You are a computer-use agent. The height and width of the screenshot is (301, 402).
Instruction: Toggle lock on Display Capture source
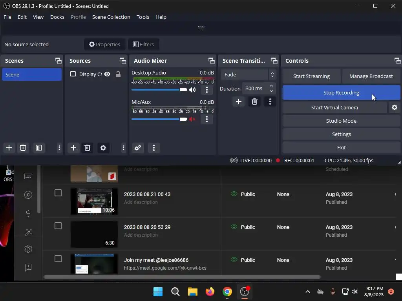(118, 74)
